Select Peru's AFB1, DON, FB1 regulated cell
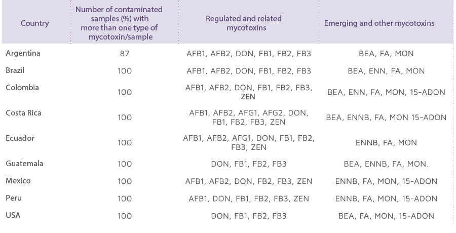Image resolution: width=456 pixels, height=233 pixels. [249, 199]
